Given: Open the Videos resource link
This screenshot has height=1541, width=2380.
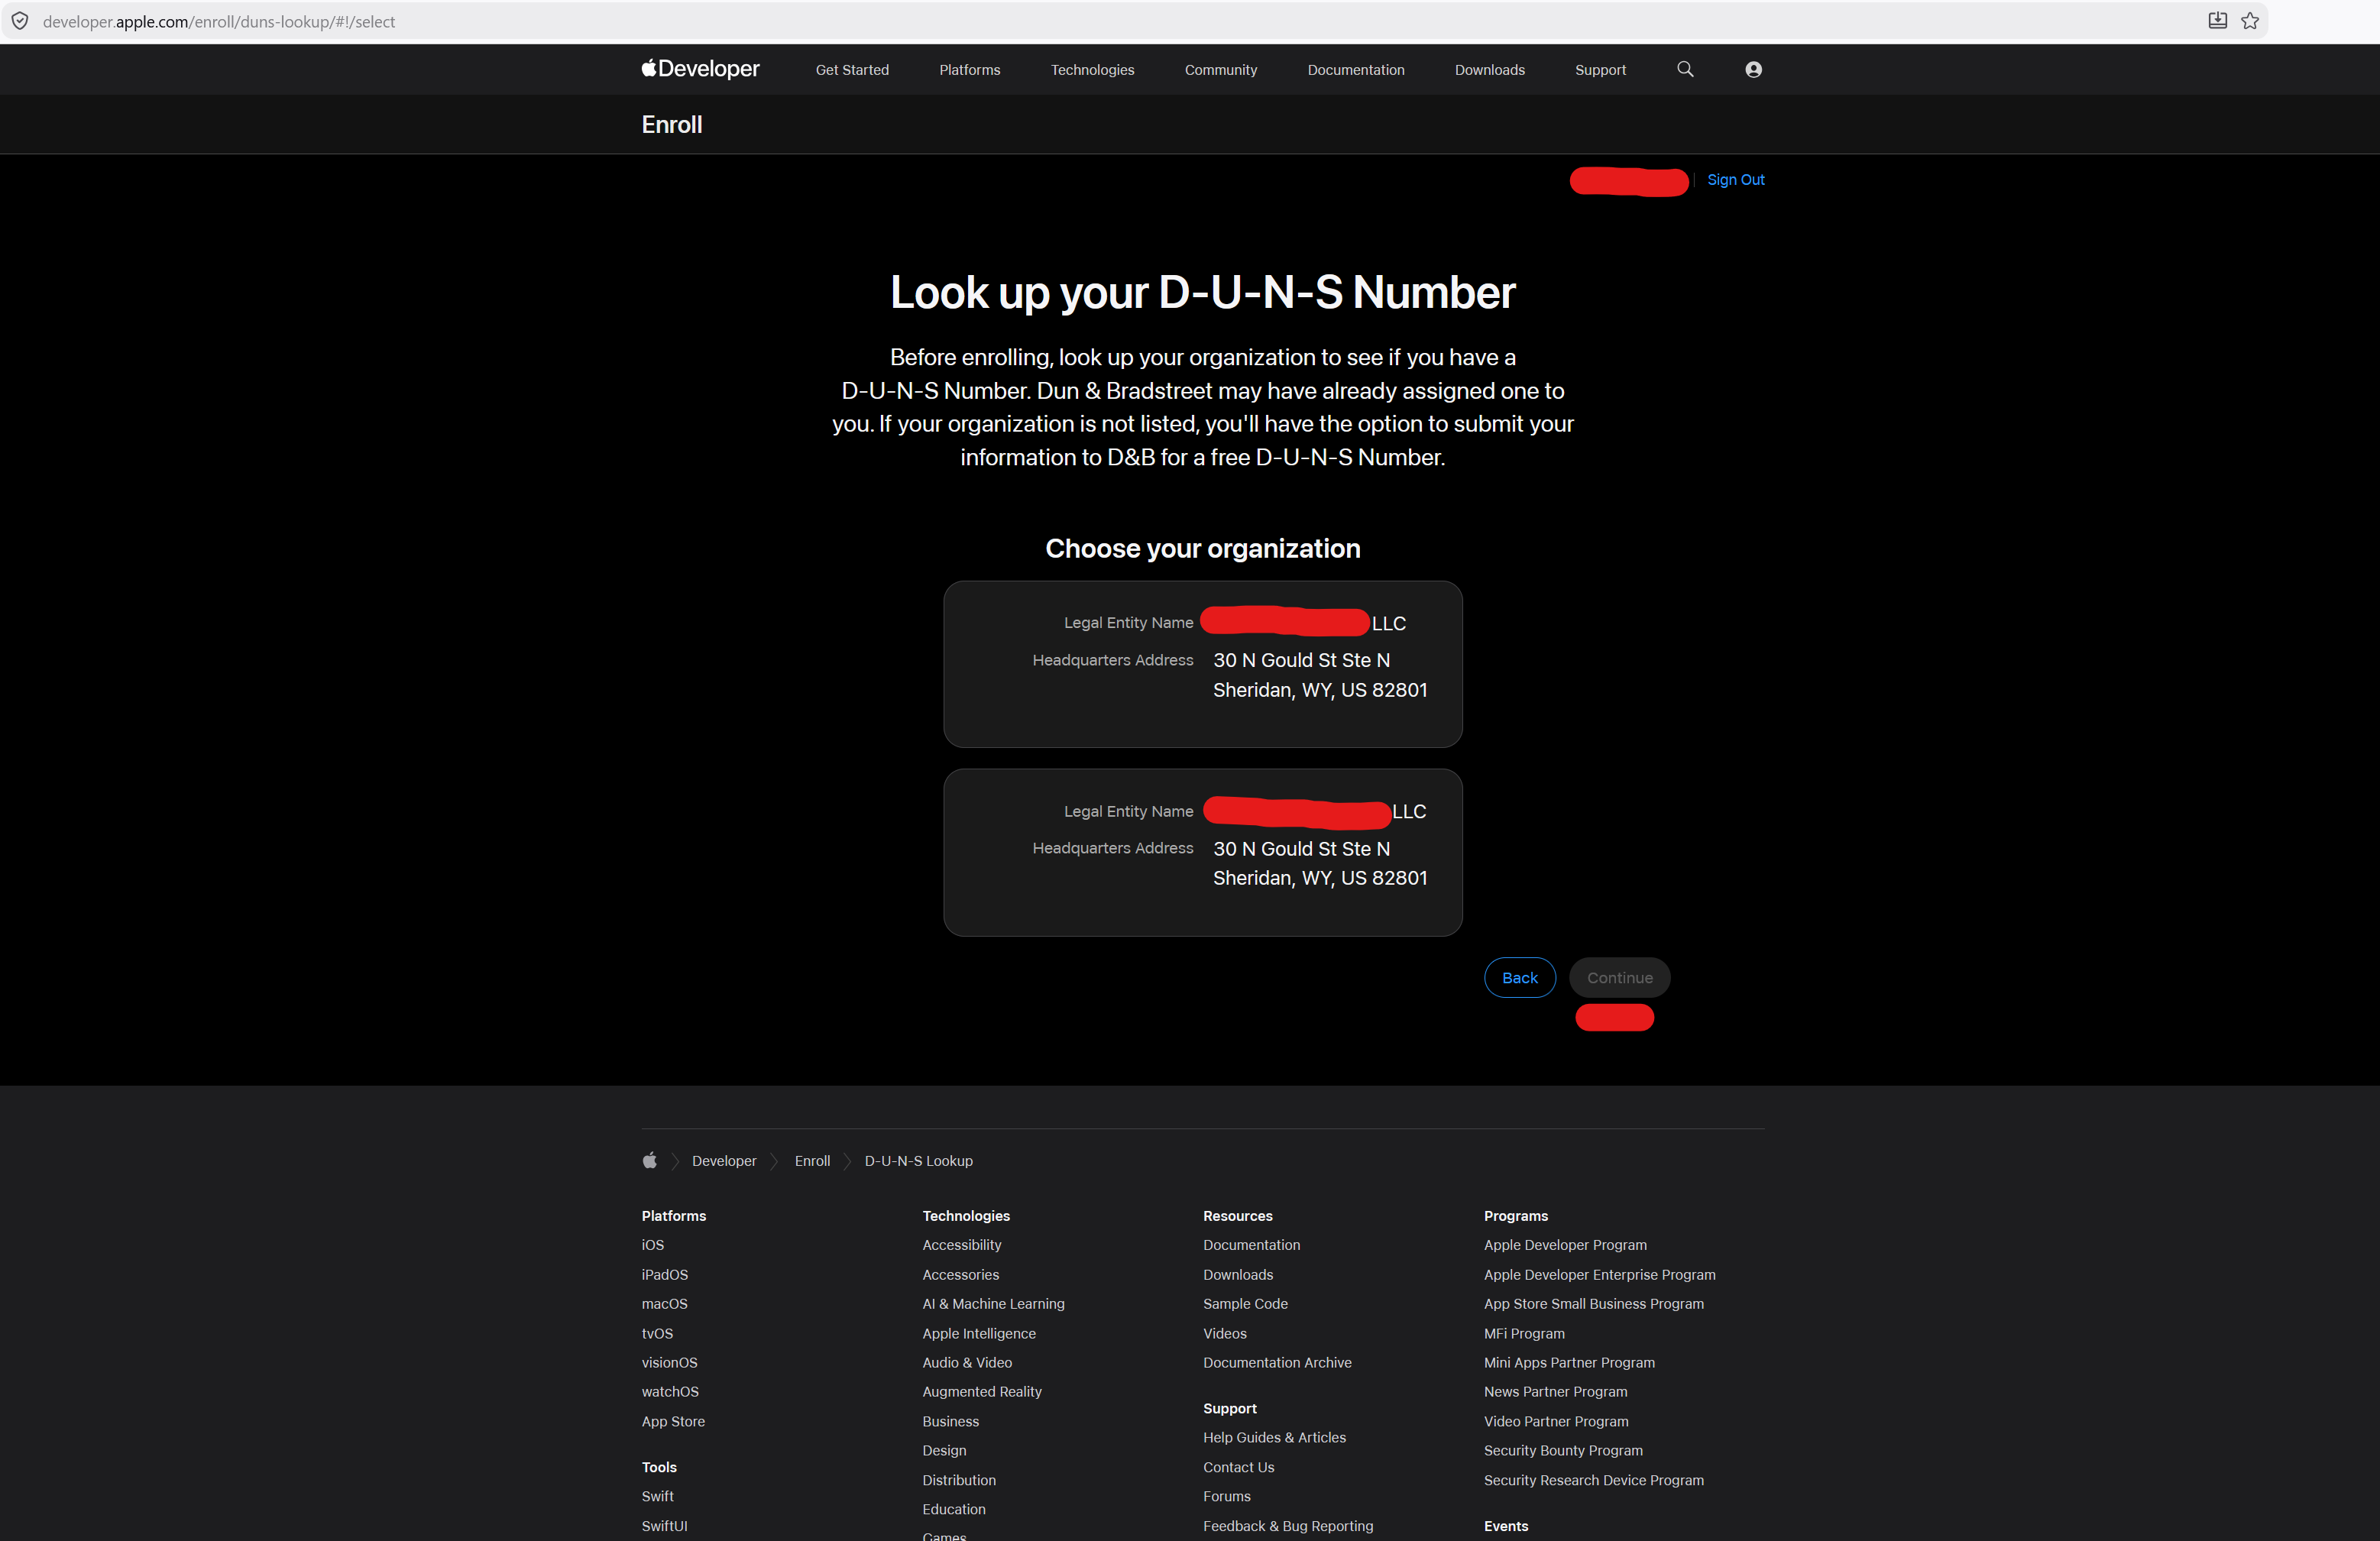Looking at the screenshot, I should [x=1225, y=1334].
